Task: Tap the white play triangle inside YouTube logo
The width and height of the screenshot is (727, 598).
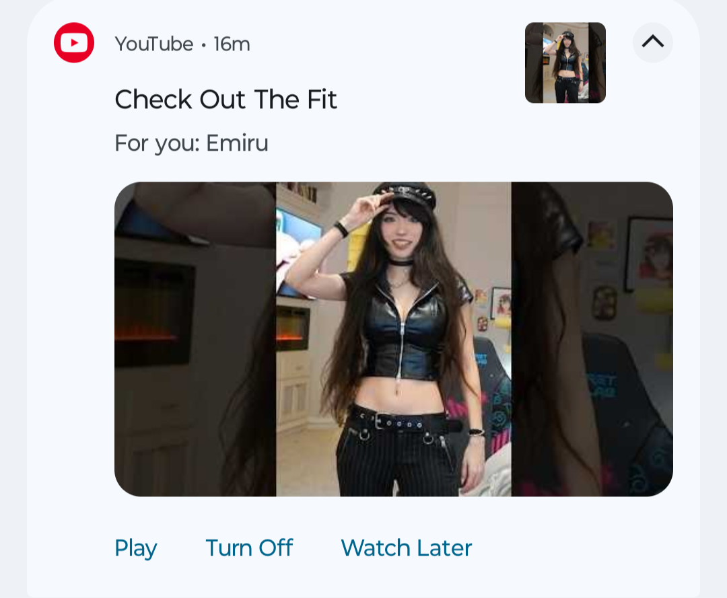Action: coord(75,42)
